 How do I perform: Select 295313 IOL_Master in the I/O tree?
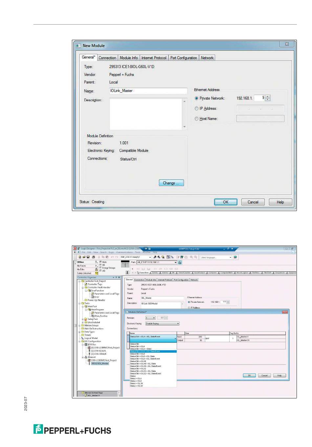(100, 363)
